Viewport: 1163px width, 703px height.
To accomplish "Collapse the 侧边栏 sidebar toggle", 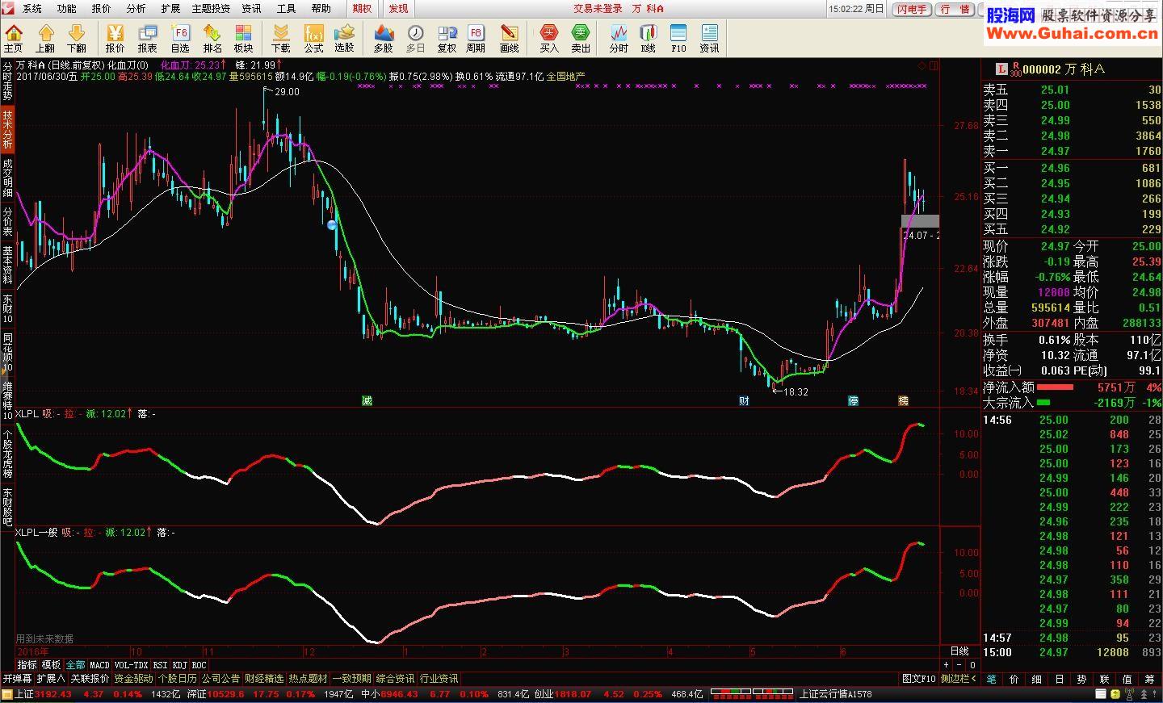I will 959,679.
